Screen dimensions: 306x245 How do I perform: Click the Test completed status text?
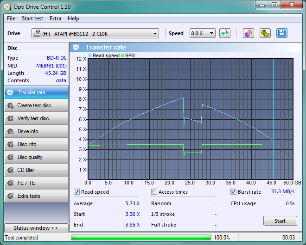[22, 238]
